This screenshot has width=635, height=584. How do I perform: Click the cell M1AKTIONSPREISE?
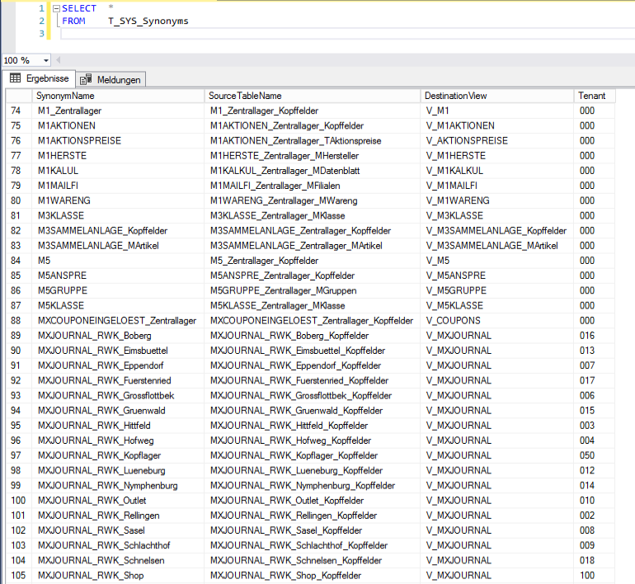tap(118, 140)
